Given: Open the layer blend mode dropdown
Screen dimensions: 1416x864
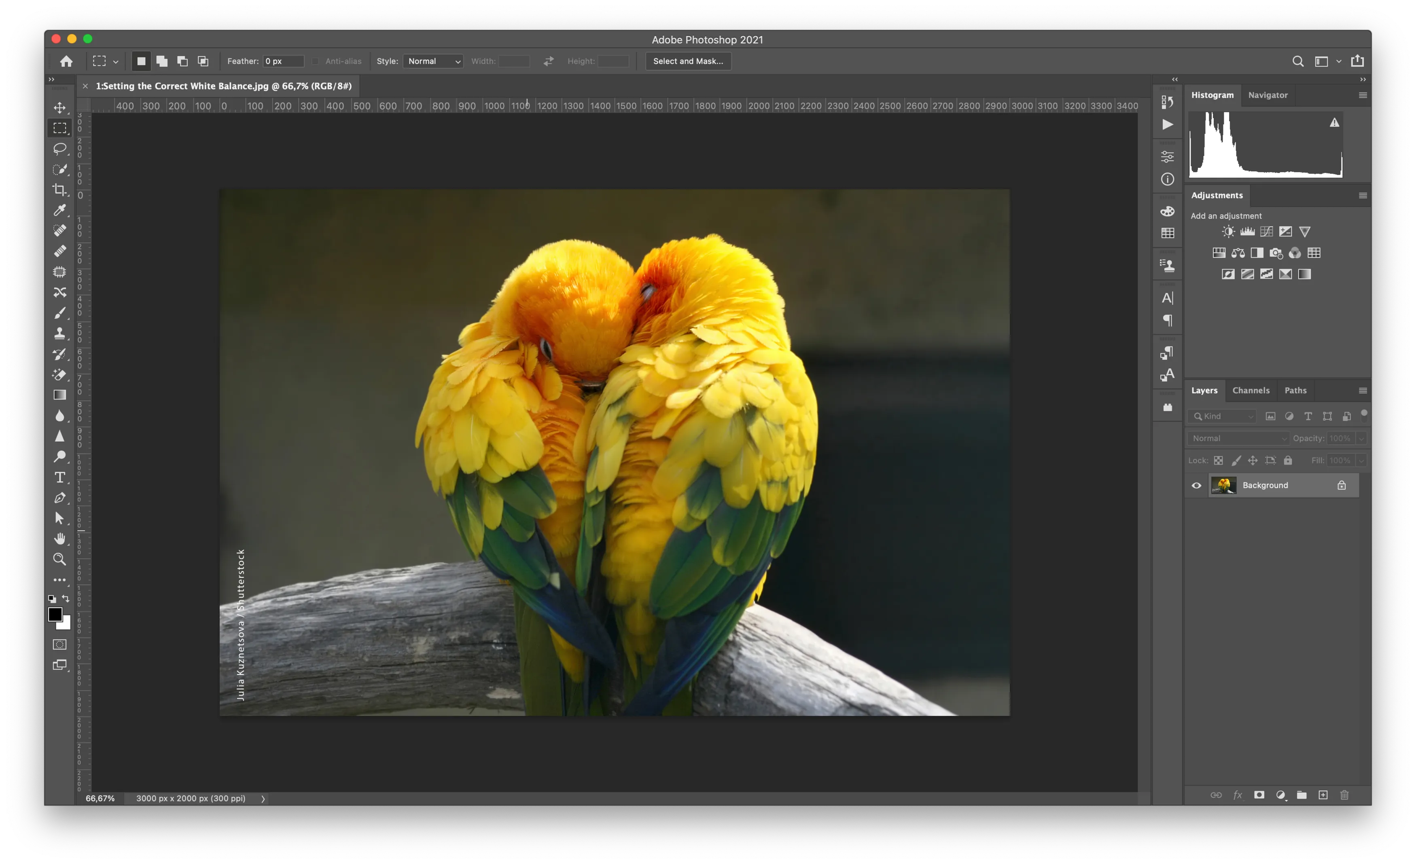Looking at the screenshot, I should [1238, 438].
